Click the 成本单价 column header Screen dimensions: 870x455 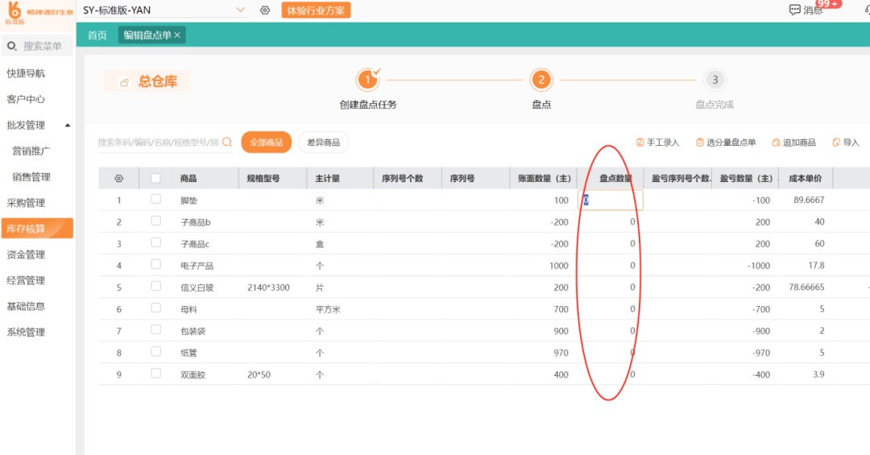pyautogui.click(x=805, y=178)
